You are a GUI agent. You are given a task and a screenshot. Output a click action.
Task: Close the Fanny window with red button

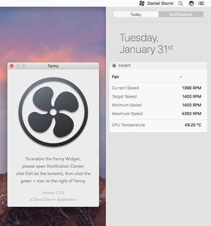coord(12,66)
